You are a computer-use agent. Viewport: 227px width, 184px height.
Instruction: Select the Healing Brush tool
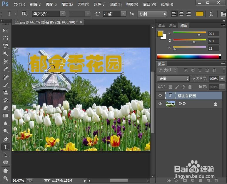[x=6, y=77]
